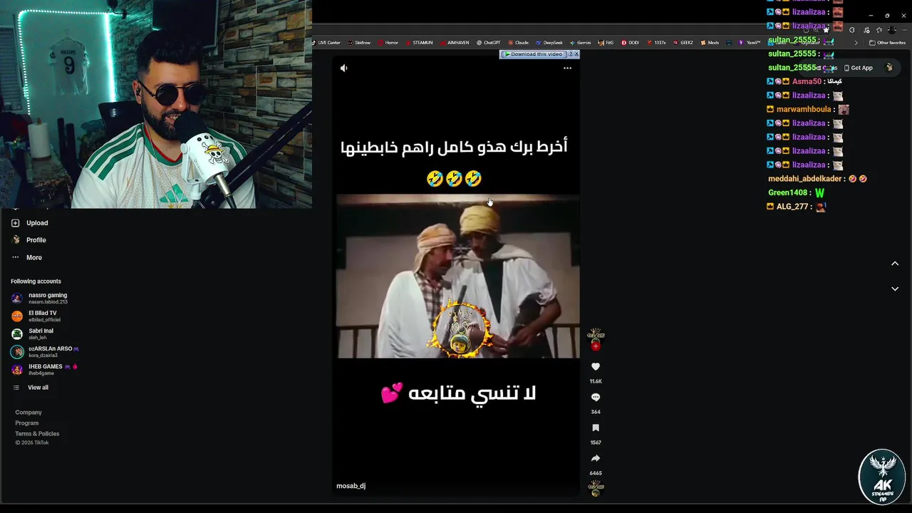The height and width of the screenshot is (513, 912).
Task: Open the creator avatar beside the video
Action: pyautogui.click(x=596, y=334)
